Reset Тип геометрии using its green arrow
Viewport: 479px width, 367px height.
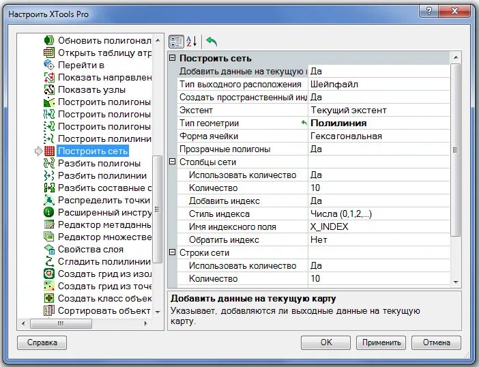coord(304,123)
